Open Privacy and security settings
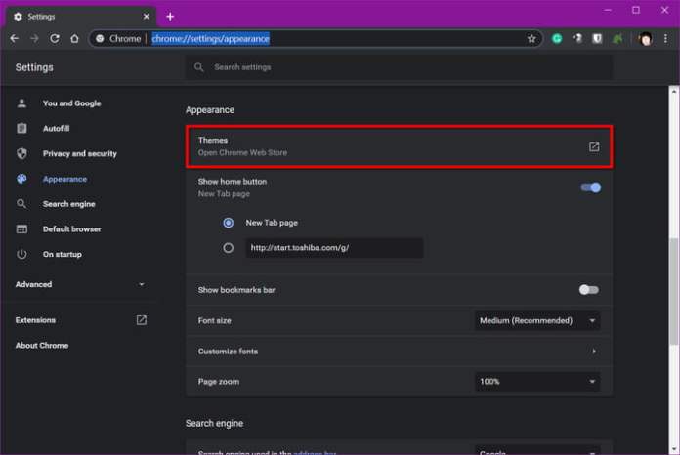Image resolution: width=680 pixels, height=455 pixels. pos(79,153)
